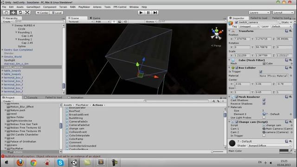Open the Layout dropdown
Screen dimensions: 297x167
coord(283,13)
